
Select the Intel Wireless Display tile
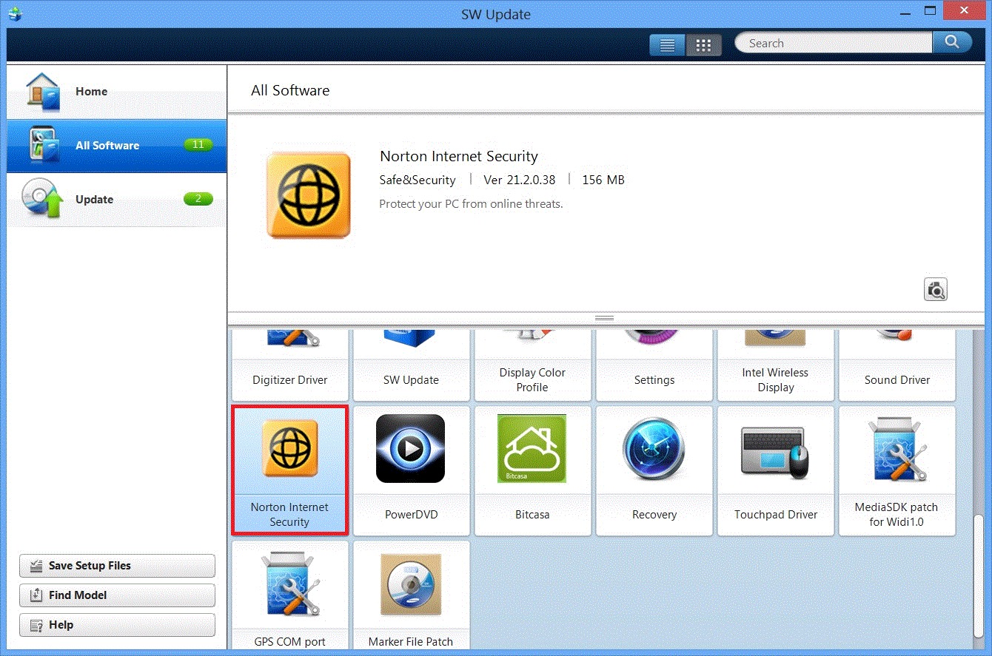point(776,366)
